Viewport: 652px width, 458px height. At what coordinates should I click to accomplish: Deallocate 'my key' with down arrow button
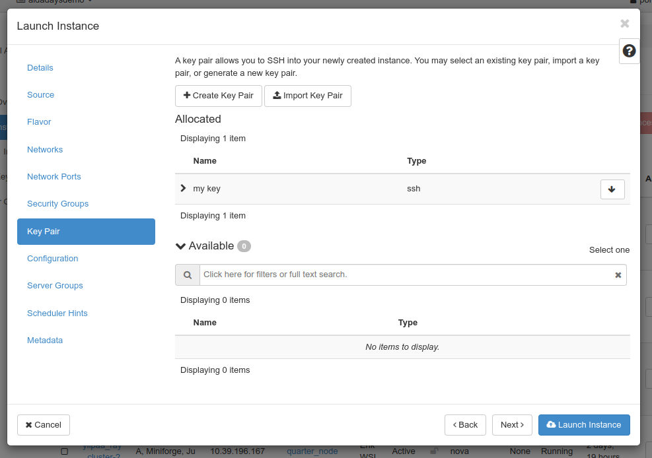pos(612,189)
